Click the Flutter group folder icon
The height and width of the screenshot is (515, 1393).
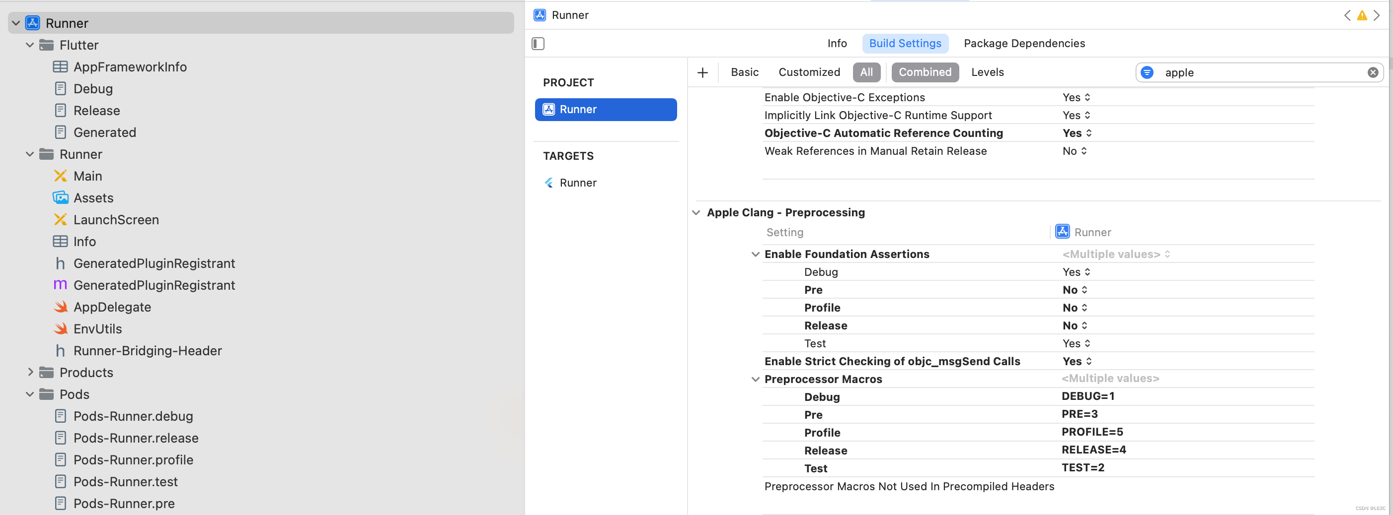[x=47, y=45]
